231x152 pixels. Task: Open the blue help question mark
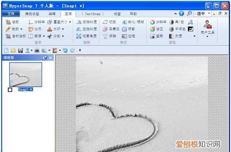pos(181,14)
